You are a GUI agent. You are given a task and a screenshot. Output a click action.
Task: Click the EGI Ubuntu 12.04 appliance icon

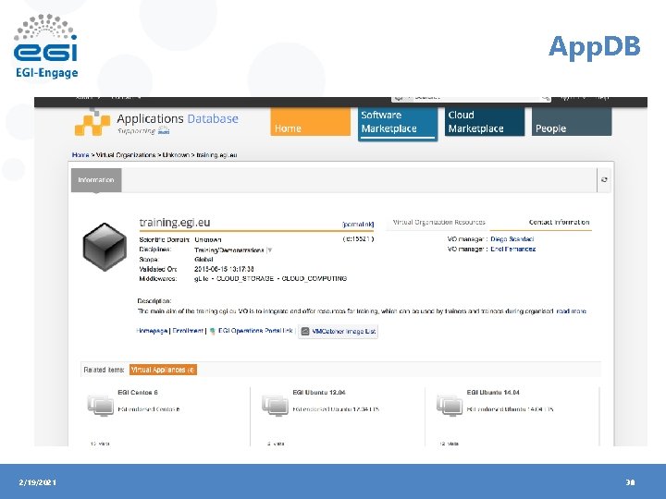[276, 406]
